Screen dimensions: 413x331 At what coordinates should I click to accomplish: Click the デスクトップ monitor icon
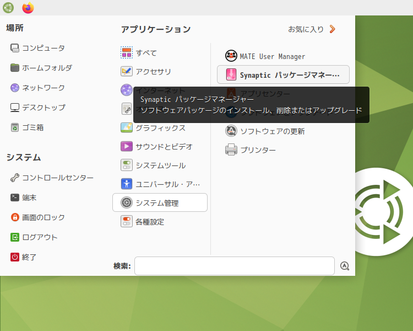click(x=15, y=108)
